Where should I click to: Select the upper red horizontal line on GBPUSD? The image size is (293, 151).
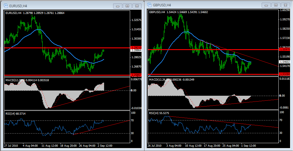[x=213, y=49]
